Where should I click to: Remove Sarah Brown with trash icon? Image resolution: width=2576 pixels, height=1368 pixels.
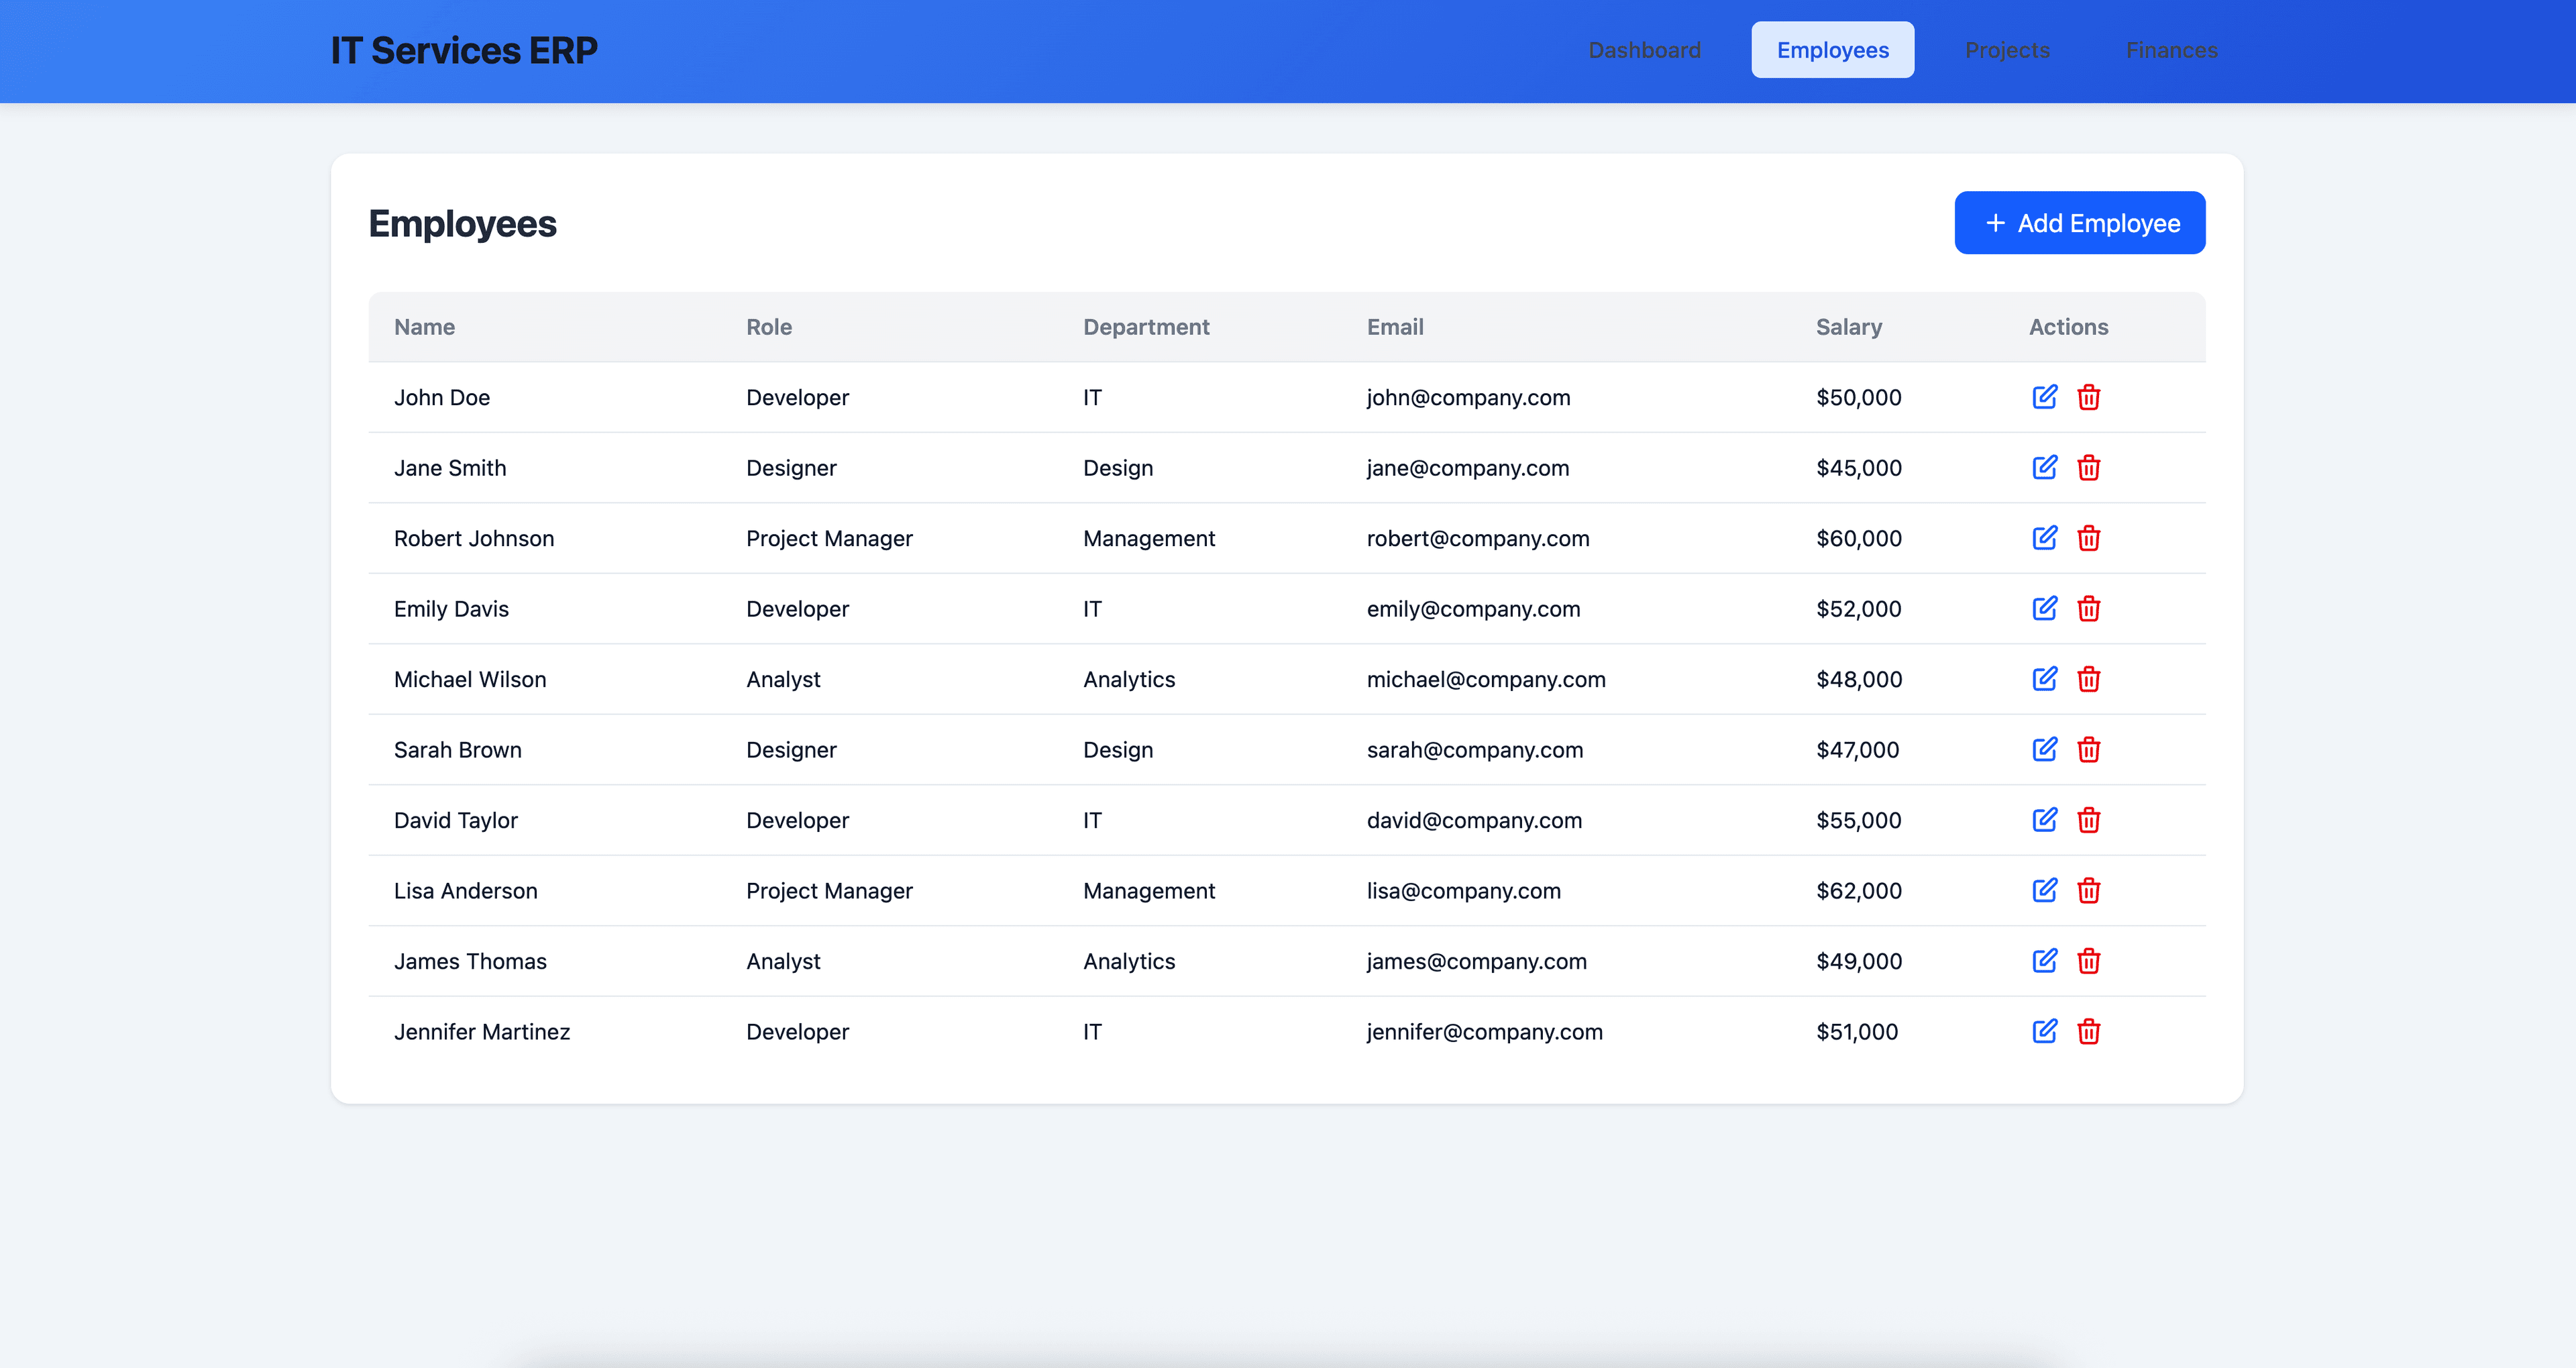tap(2088, 750)
